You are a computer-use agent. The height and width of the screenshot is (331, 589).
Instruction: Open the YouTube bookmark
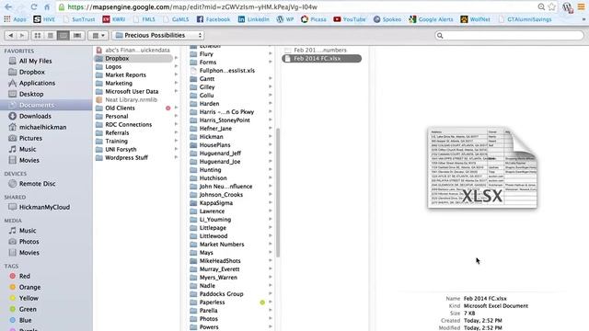click(350, 19)
